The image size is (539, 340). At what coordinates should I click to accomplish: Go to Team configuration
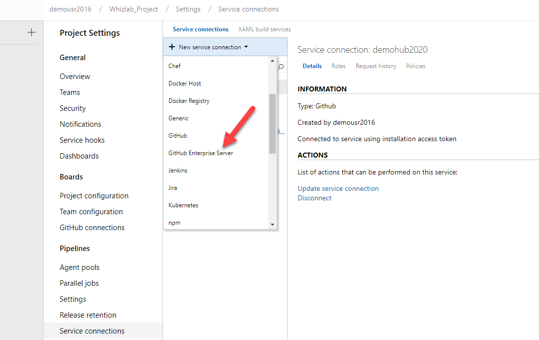click(x=91, y=212)
